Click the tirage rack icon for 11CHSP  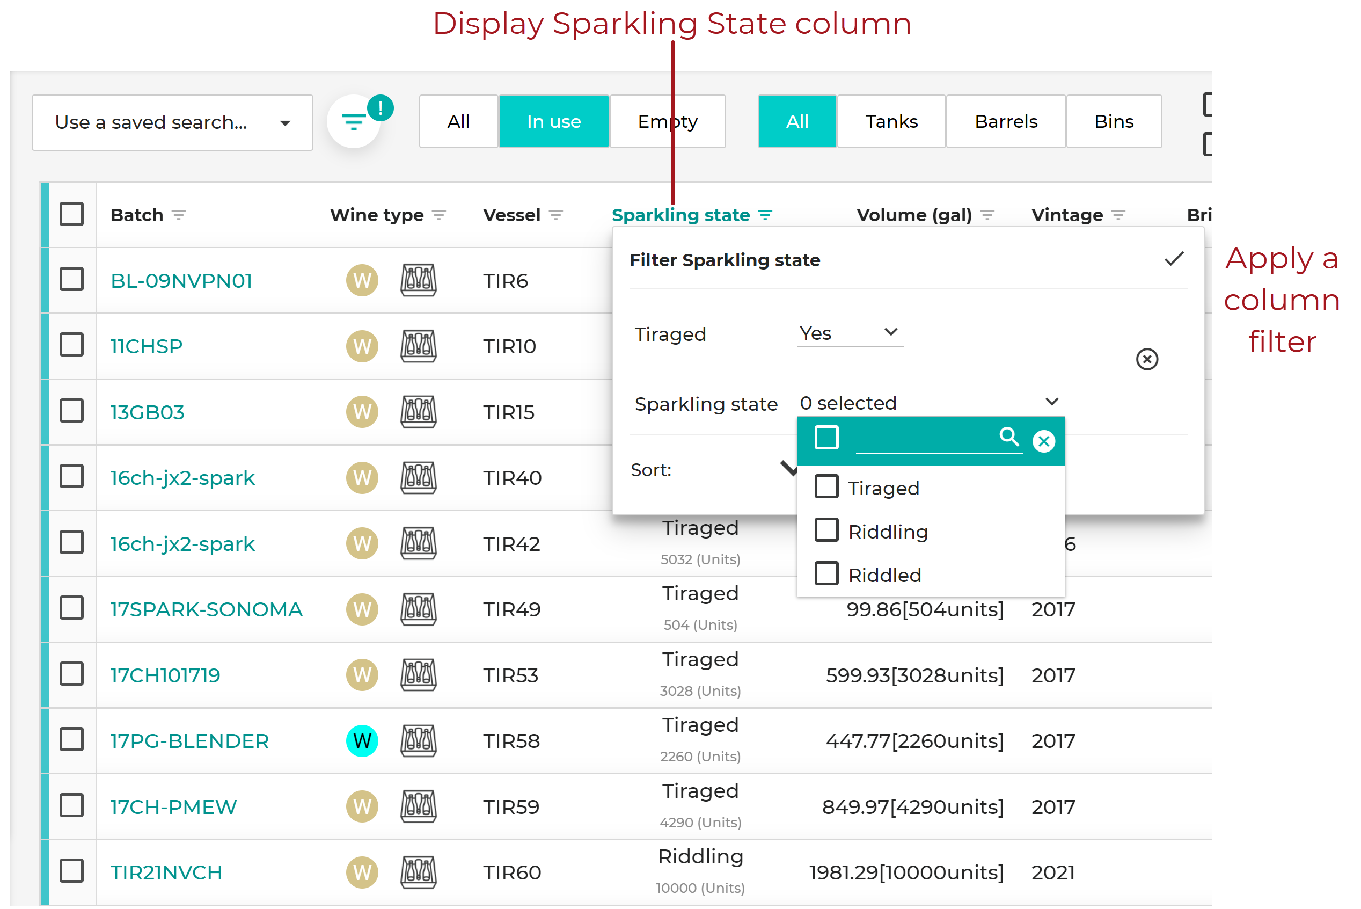tap(418, 346)
